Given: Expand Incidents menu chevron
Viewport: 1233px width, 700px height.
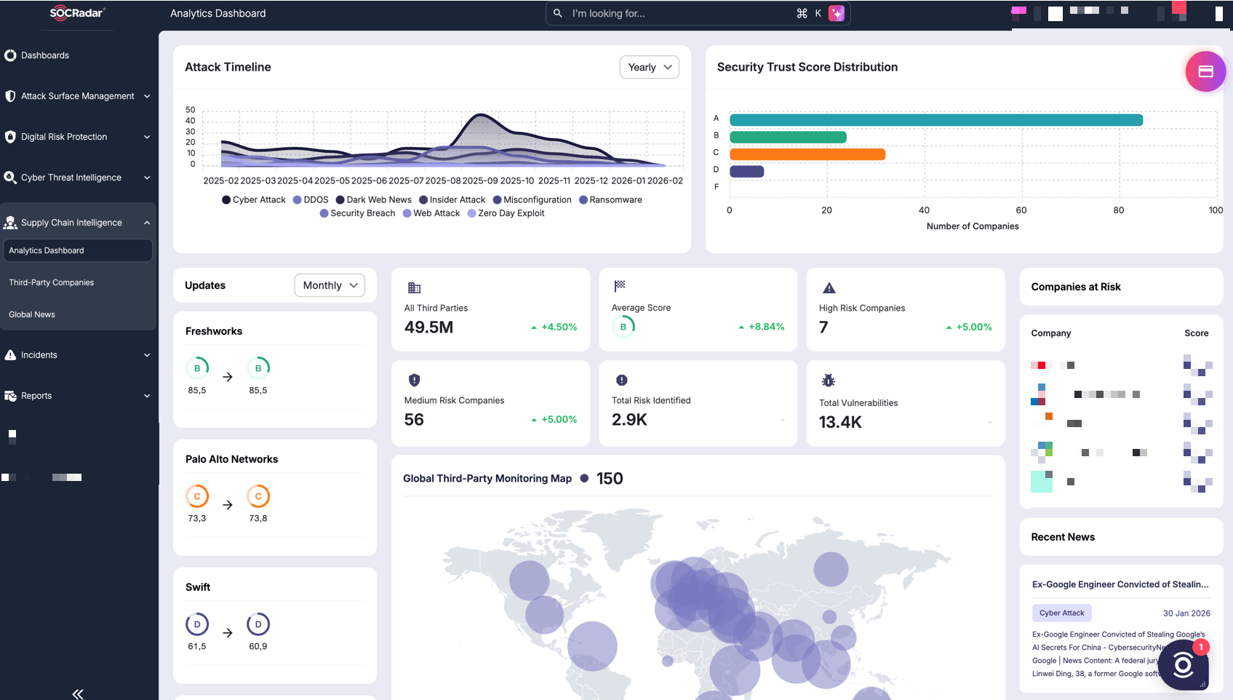Looking at the screenshot, I should pos(147,355).
